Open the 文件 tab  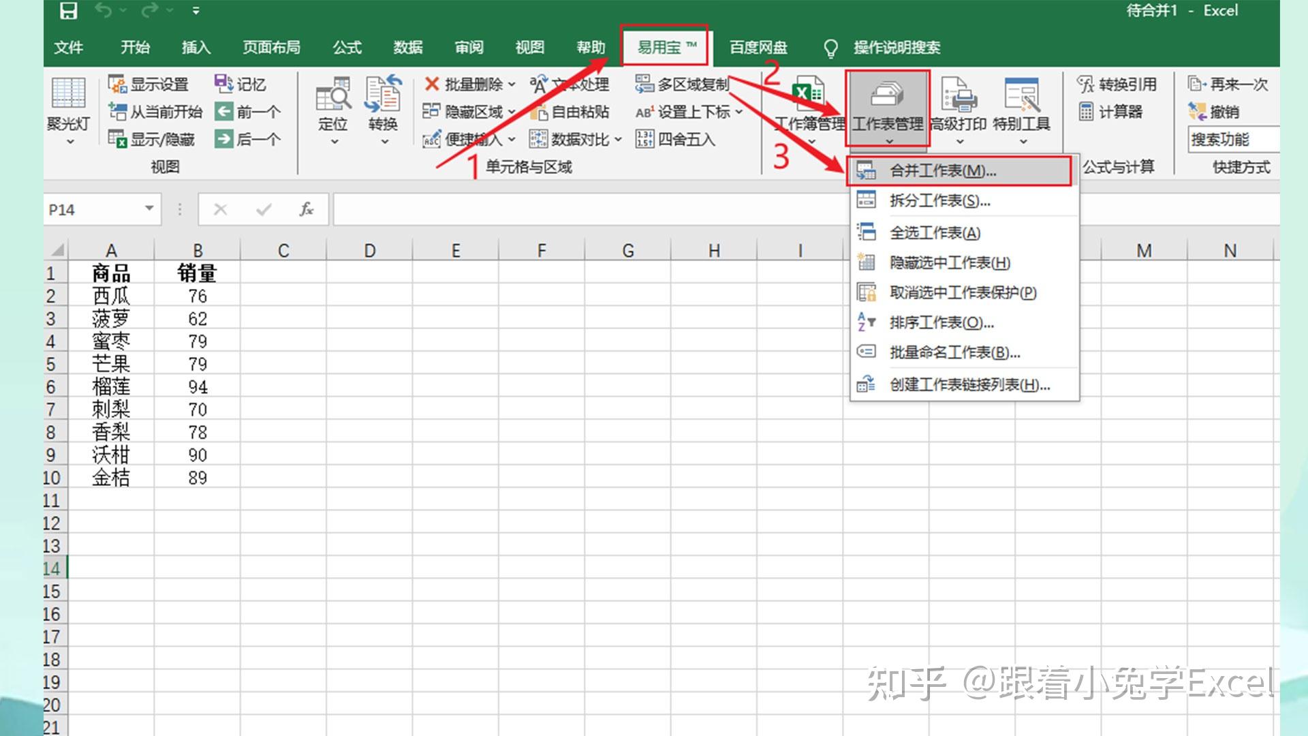(x=69, y=47)
